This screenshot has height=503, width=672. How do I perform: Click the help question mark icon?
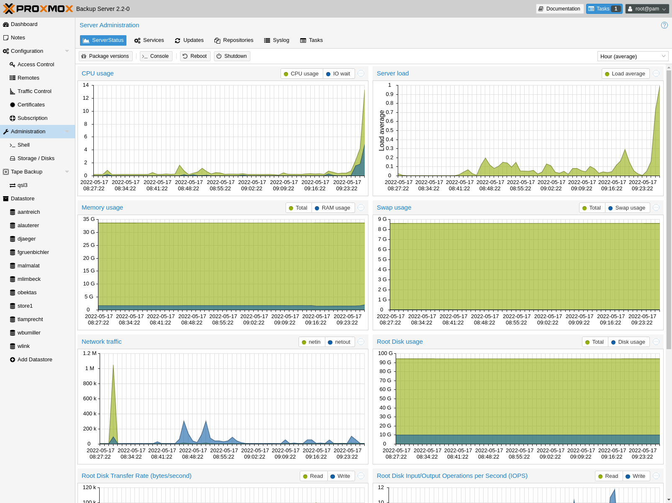(664, 25)
